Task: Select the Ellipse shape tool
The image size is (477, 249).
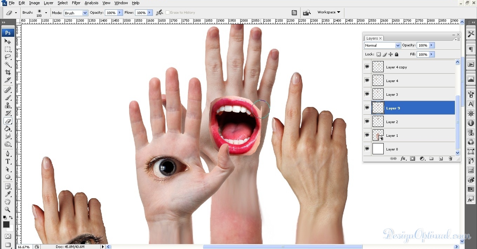Action: pos(8,177)
